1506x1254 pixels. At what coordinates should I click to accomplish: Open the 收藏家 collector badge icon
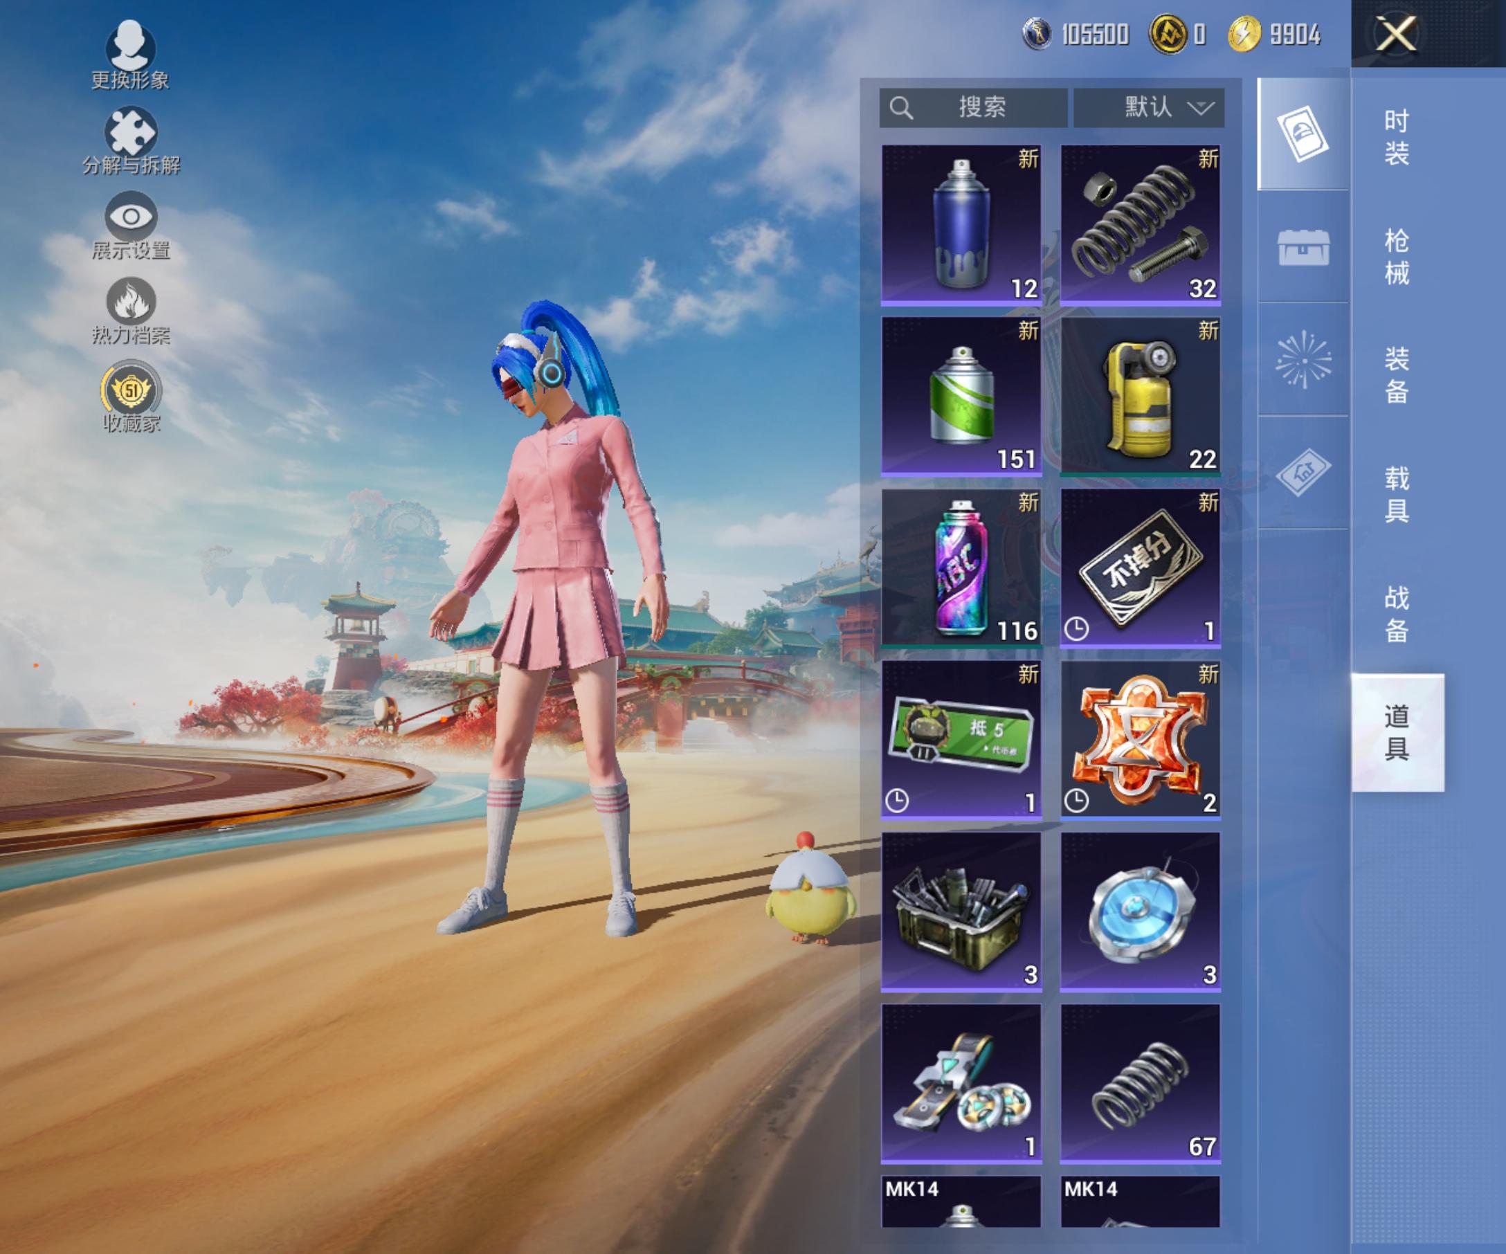coord(131,391)
